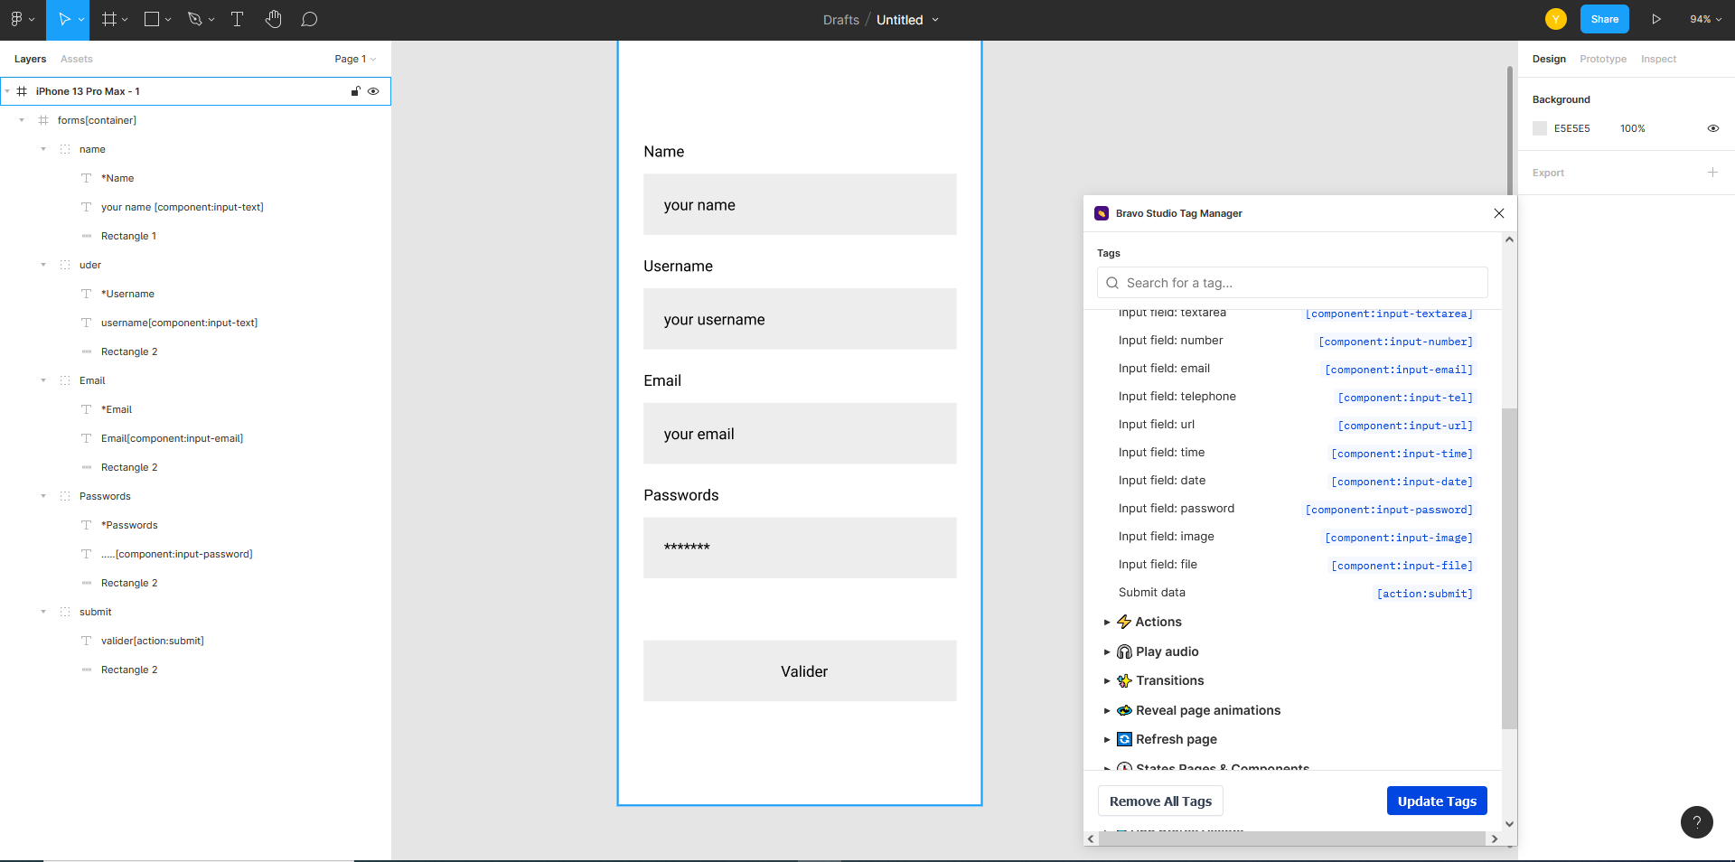The image size is (1735, 862).
Task: Select the valider[action:submit] text layer
Action: click(152, 641)
